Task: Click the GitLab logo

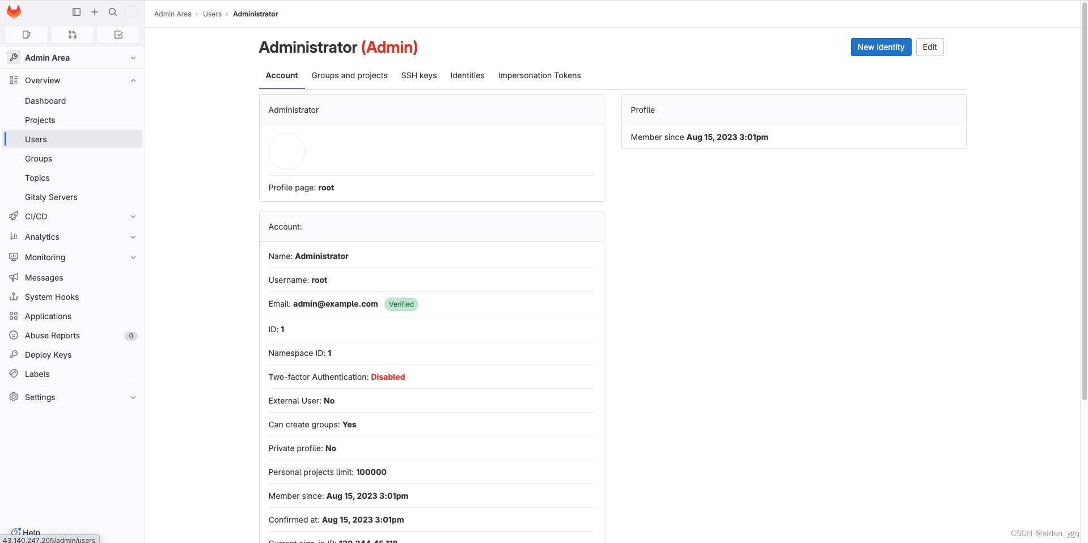Action: [14, 11]
